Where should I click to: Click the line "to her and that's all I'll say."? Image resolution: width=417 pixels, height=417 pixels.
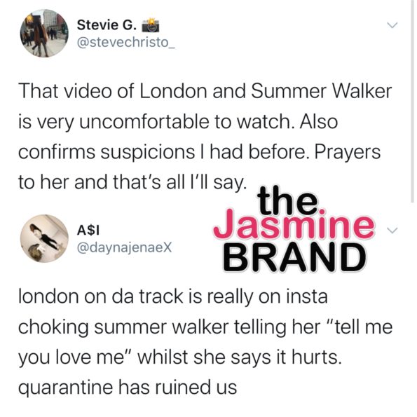coord(132,182)
